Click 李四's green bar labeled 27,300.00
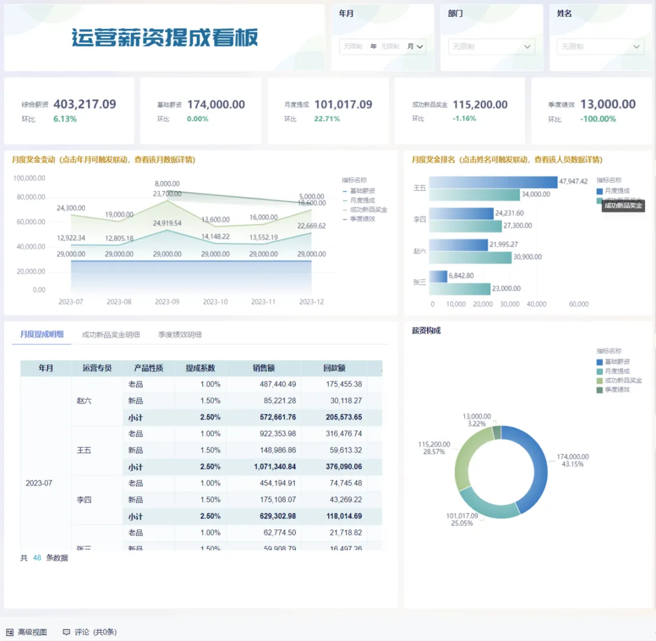This screenshot has width=656, height=641. (466, 226)
